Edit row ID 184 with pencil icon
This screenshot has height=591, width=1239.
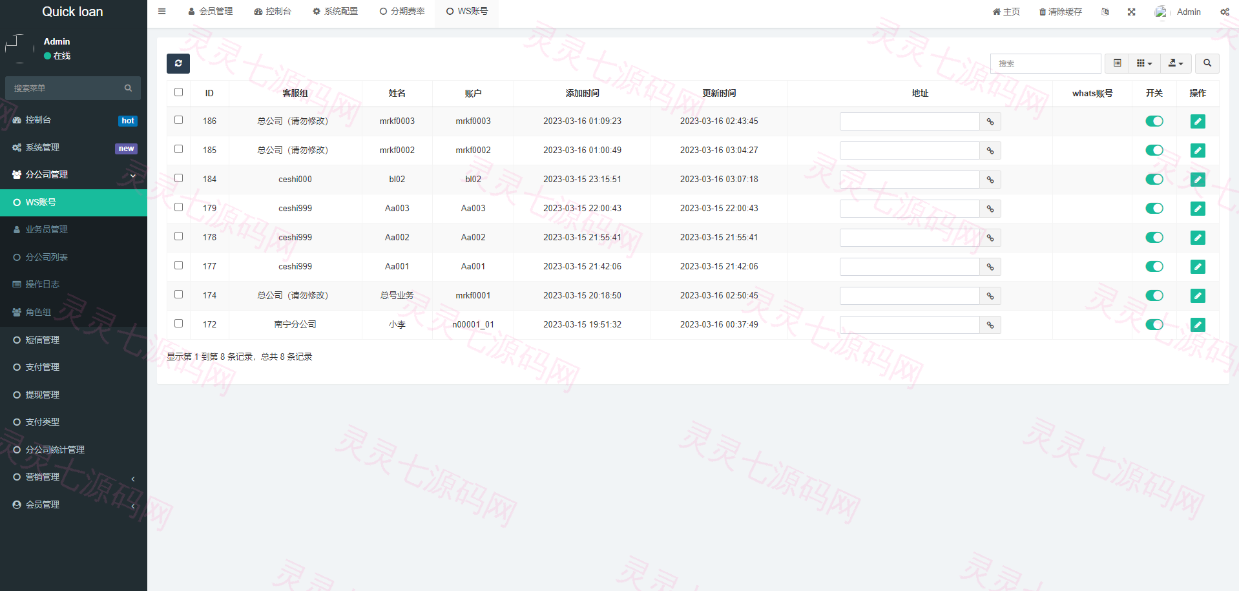(1198, 180)
